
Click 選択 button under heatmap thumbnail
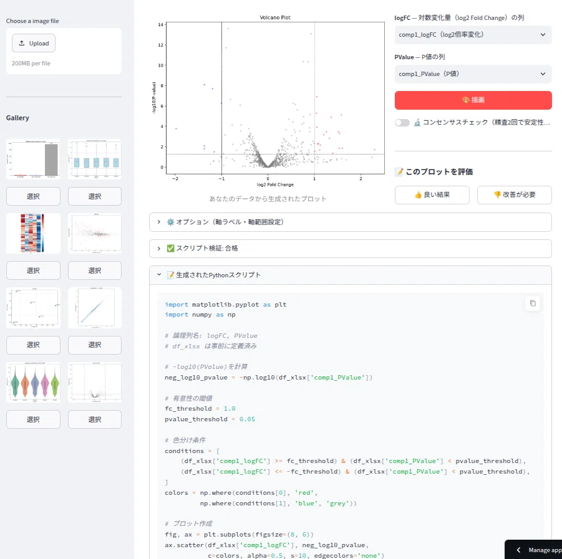[33, 270]
